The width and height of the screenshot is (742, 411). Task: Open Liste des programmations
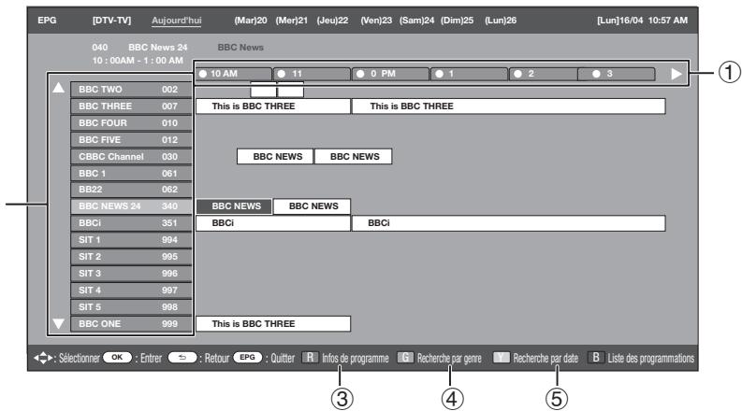(x=650, y=358)
